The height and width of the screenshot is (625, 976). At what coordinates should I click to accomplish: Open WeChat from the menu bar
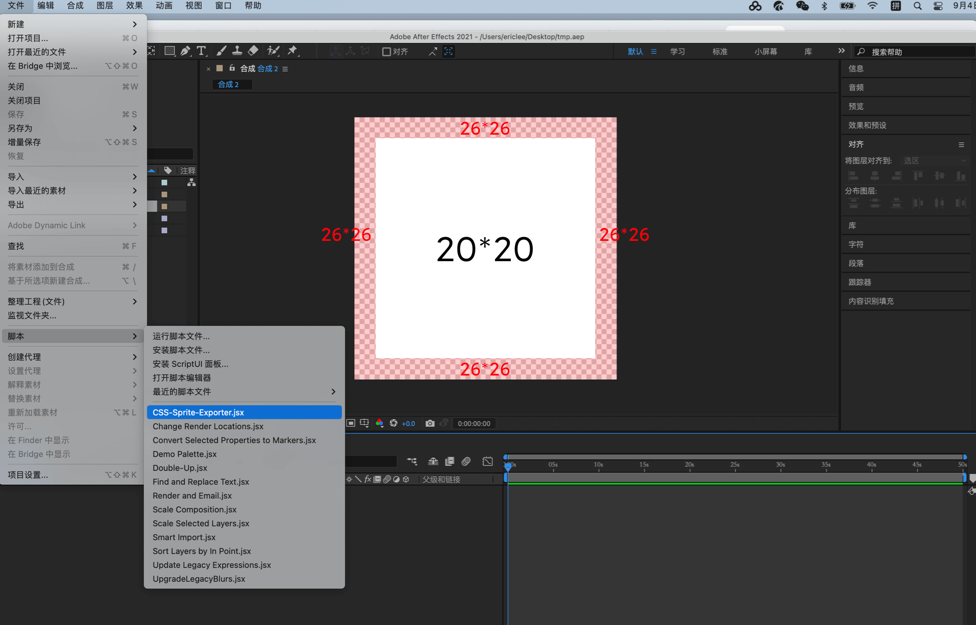click(803, 6)
